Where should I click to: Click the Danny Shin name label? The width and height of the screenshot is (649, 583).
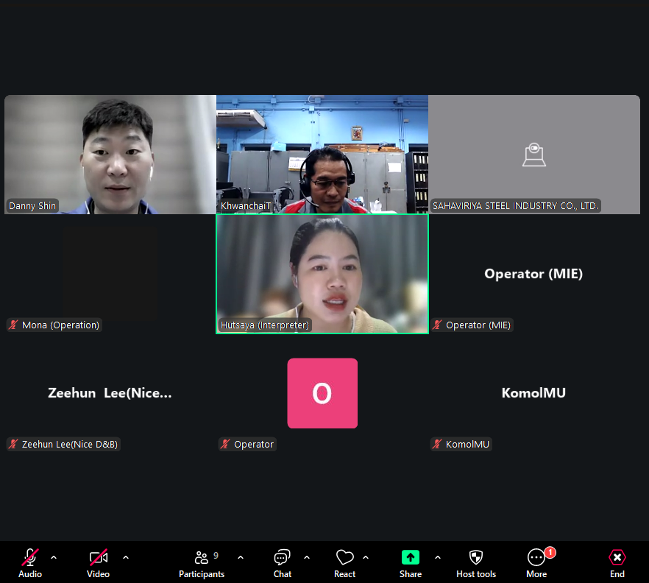coord(32,206)
